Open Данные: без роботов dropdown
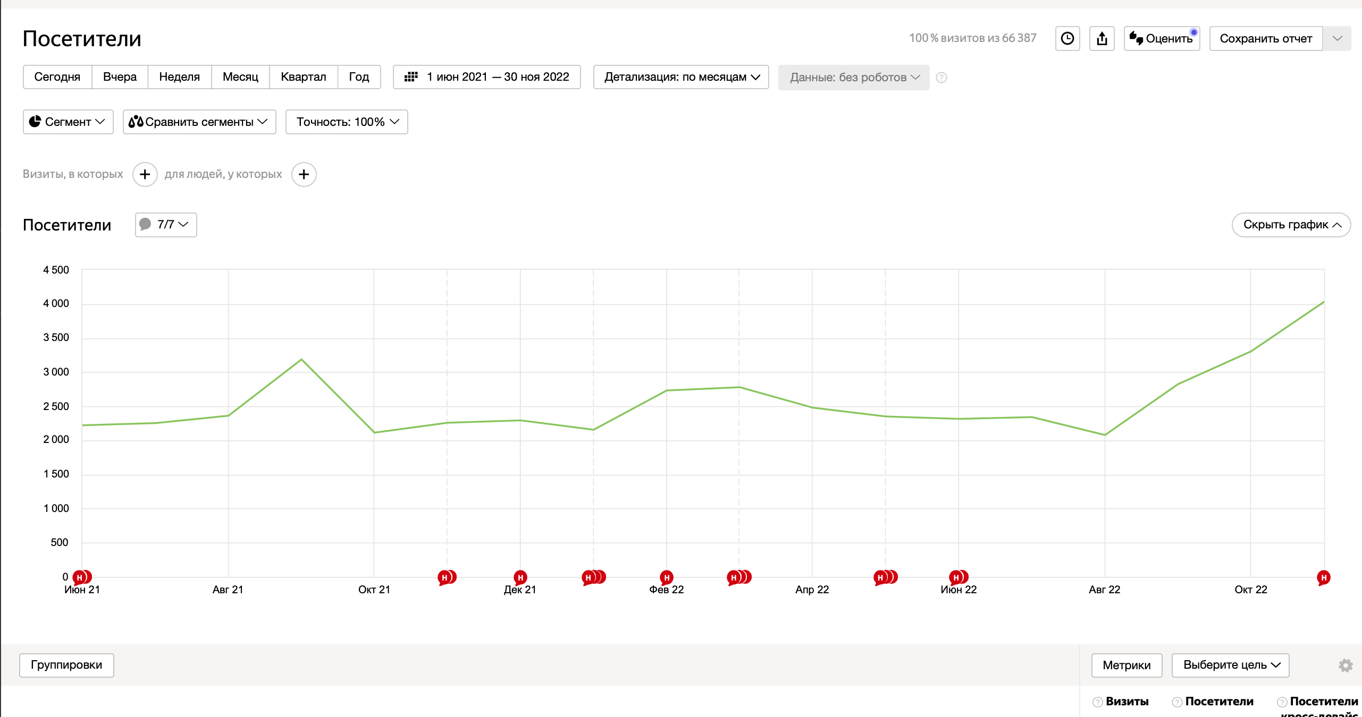This screenshot has height=717, width=1362. pyautogui.click(x=854, y=78)
